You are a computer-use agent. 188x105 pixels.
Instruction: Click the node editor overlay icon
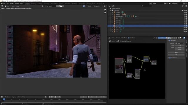pyautogui.click(x=184, y=38)
